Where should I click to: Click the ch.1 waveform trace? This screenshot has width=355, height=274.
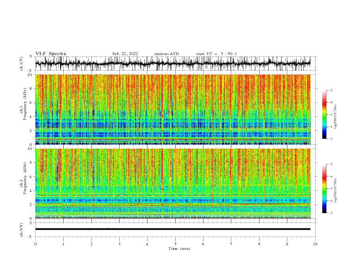173,64
